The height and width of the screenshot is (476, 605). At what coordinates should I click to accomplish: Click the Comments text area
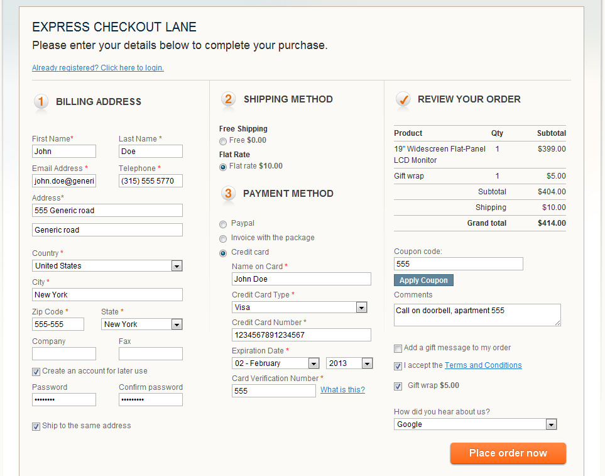click(x=477, y=314)
